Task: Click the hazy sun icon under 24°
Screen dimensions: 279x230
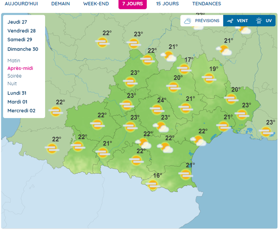Action: tap(156, 109)
